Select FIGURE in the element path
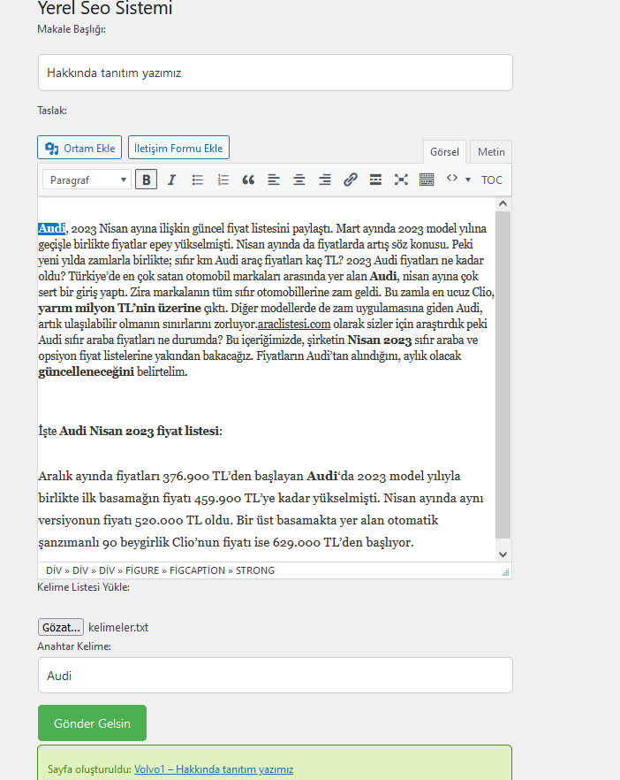Image resolution: width=620 pixels, height=780 pixels. 142,570
